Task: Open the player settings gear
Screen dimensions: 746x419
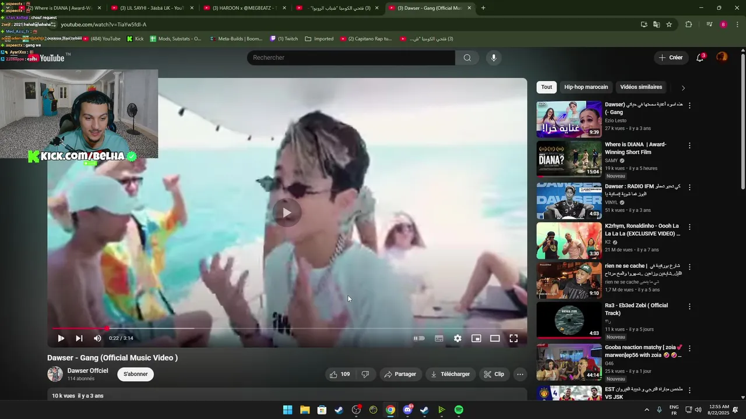Action: coord(458,338)
